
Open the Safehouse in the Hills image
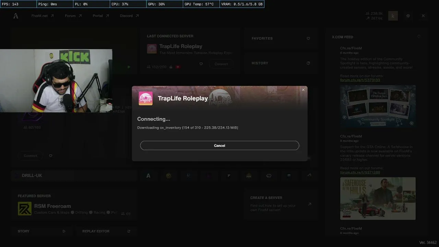coord(378,198)
